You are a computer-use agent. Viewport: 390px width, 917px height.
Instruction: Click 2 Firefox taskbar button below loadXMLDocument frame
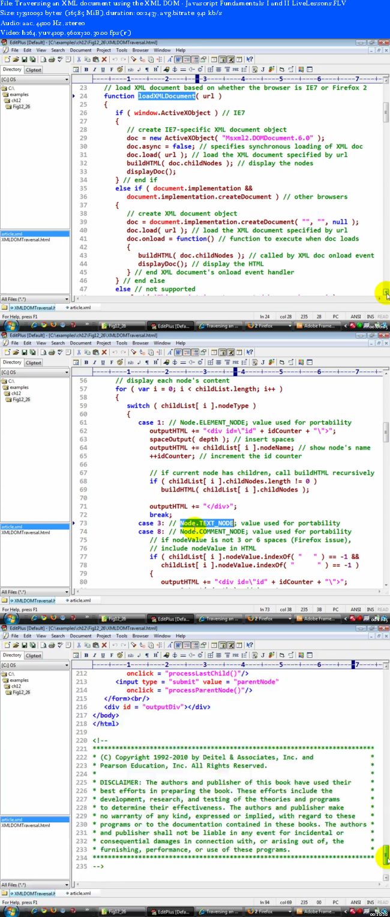pos(268,325)
